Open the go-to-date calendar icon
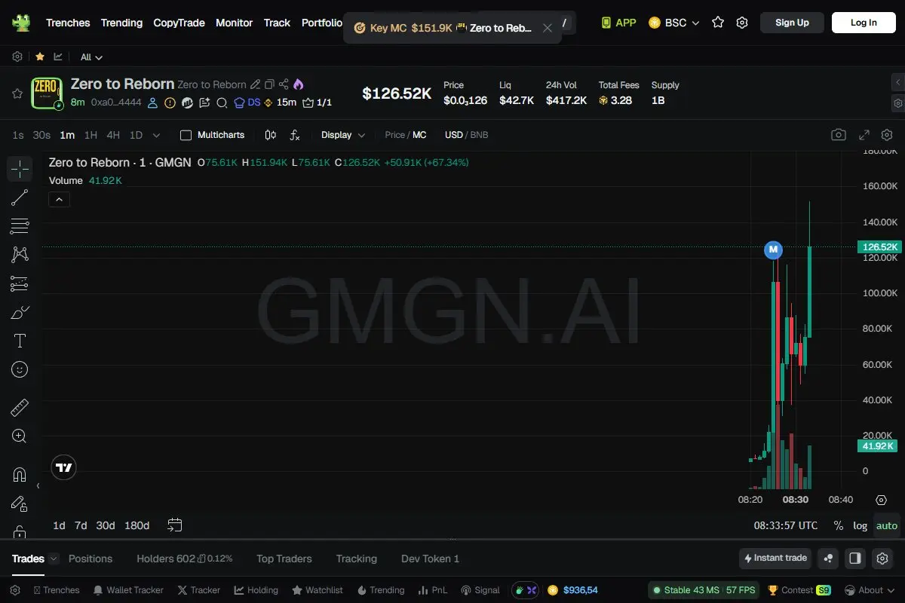The height and width of the screenshot is (603, 905). pyautogui.click(x=175, y=525)
